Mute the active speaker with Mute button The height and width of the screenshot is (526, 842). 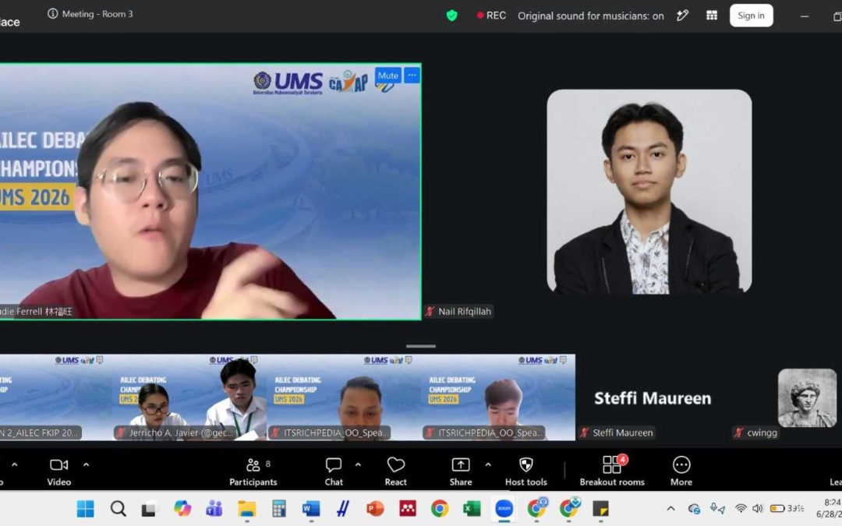tap(387, 76)
